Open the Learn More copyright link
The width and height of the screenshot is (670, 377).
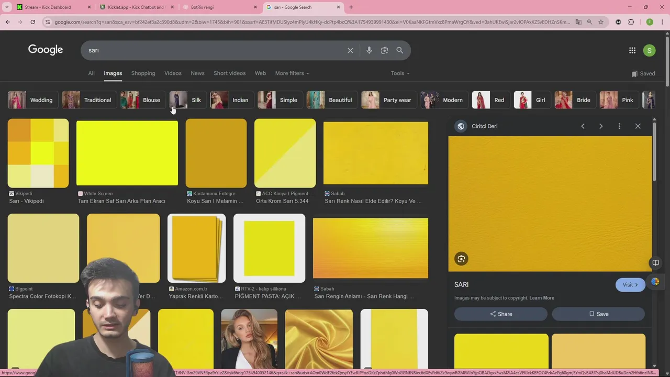pyautogui.click(x=541, y=298)
